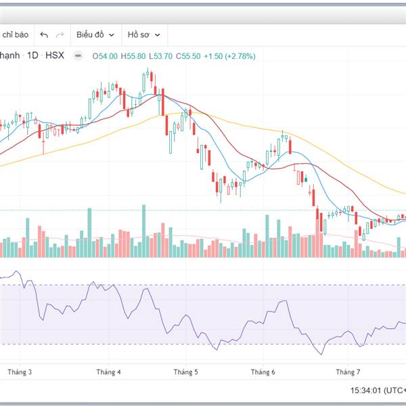Screen dimensions: 406x406
Task: Open the chỉ báo indicators menu
Action: [16, 35]
